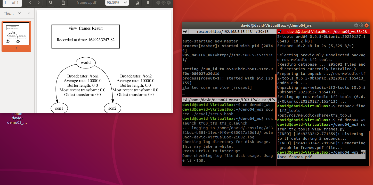Click 'Broadcaster: /son2' label in PDF
Screen dimensions: 373x185
pyautogui.click(x=136, y=76)
